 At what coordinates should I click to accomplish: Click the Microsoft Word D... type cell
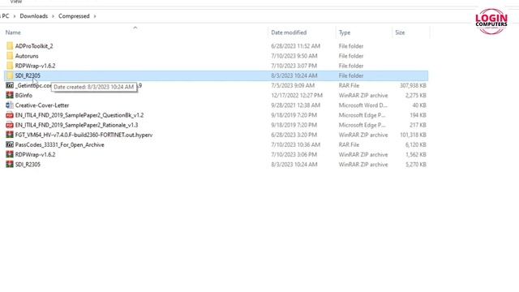(x=362, y=105)
